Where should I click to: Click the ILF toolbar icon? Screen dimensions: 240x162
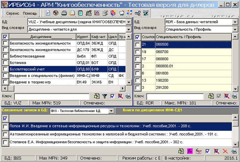130,13
